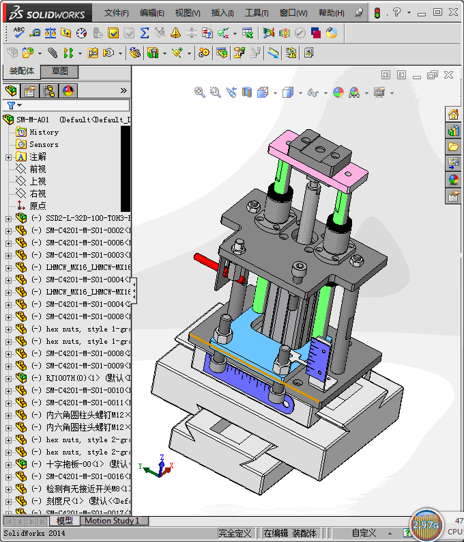Click the Help question mark icon
Image resolution: width=464 pixels, height=542 pixels.
point(396,12)
